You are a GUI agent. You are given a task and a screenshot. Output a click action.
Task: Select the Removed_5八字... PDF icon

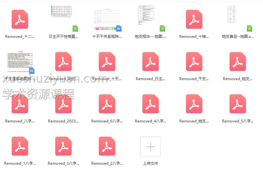pyautogui.click(x=238, y=104)
